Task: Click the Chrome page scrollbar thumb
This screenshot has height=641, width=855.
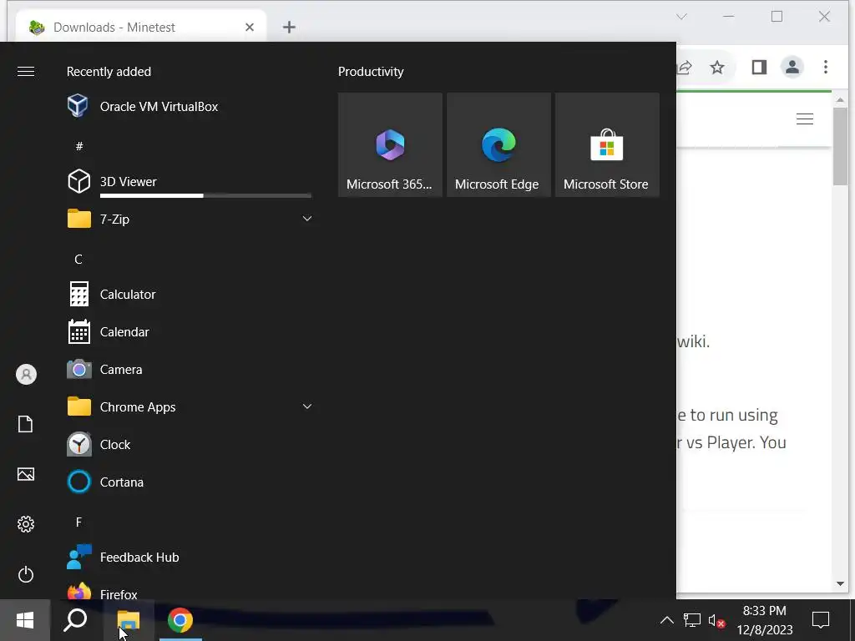Action: (x=840, y=146)
